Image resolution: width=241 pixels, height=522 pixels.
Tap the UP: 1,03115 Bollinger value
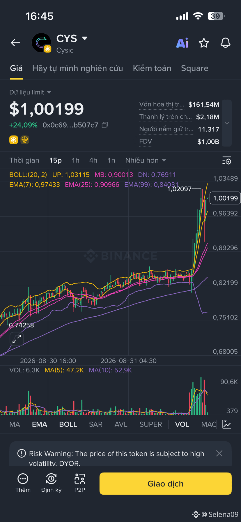point(71,175)
